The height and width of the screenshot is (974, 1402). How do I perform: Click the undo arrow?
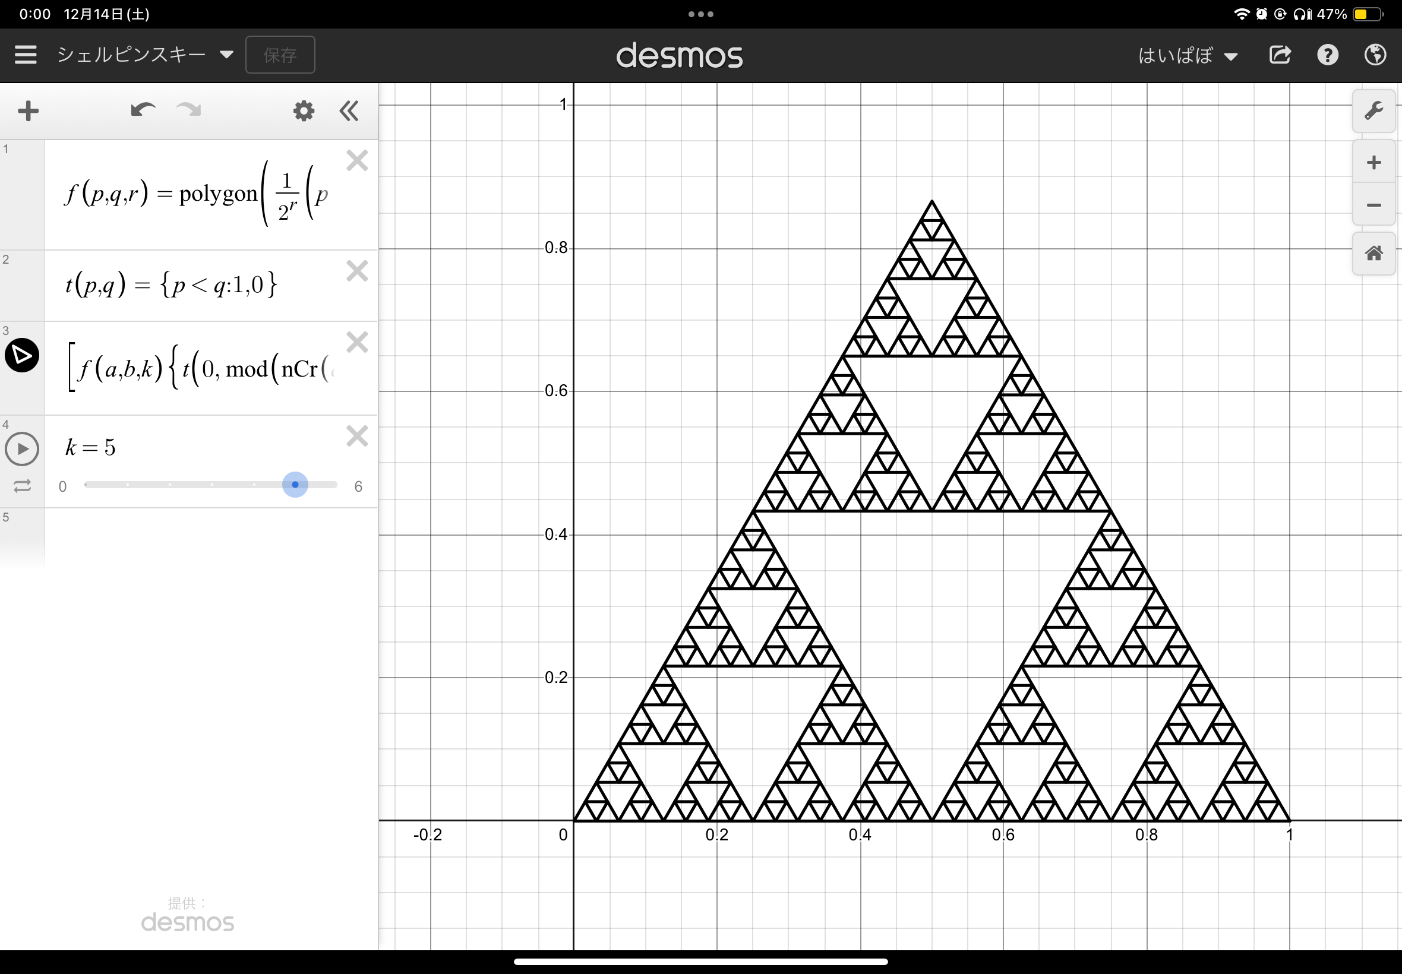[142, 110]
